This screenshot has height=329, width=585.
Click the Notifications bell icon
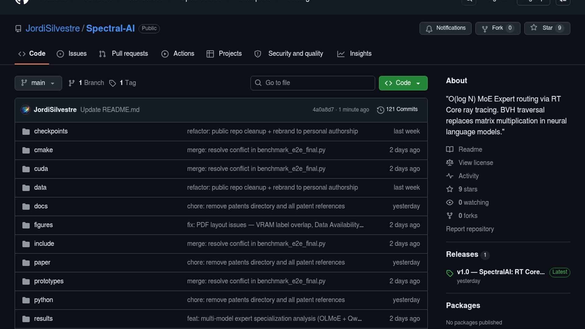point(429,29)
